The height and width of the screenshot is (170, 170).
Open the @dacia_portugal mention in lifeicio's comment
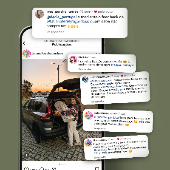(122, 65)
